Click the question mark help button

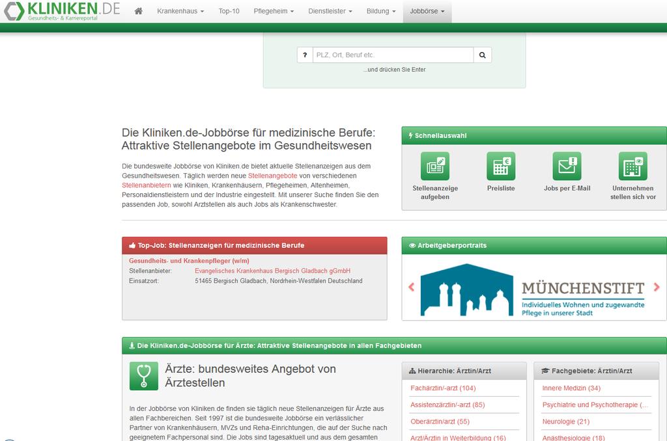(305, 55)
